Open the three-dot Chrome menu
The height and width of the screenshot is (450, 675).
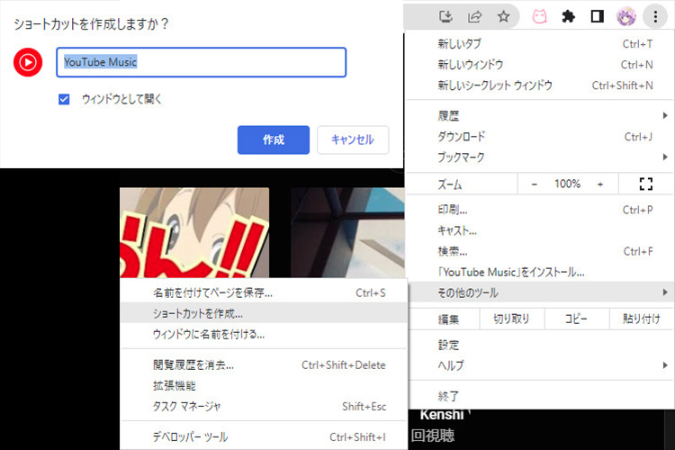pyautogui.click(x=655, y=16)
